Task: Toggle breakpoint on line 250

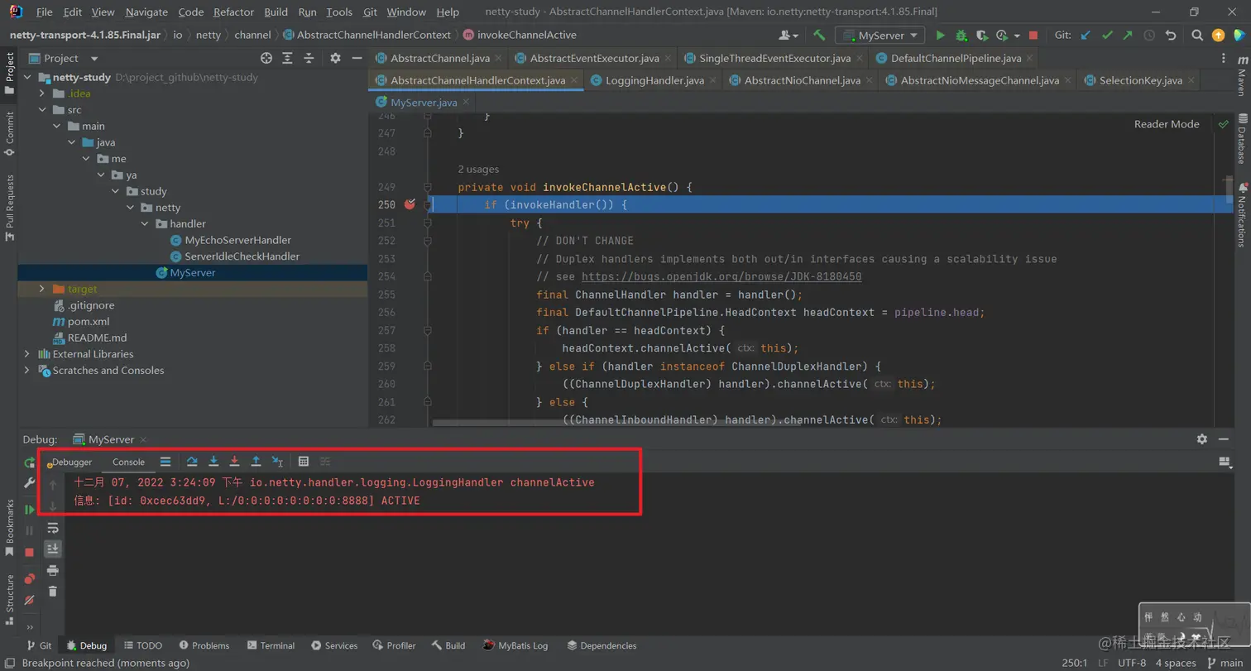Action: coord(409,204)
